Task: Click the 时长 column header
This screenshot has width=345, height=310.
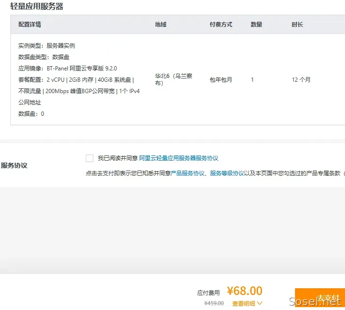Action: [x=297, y=25]
